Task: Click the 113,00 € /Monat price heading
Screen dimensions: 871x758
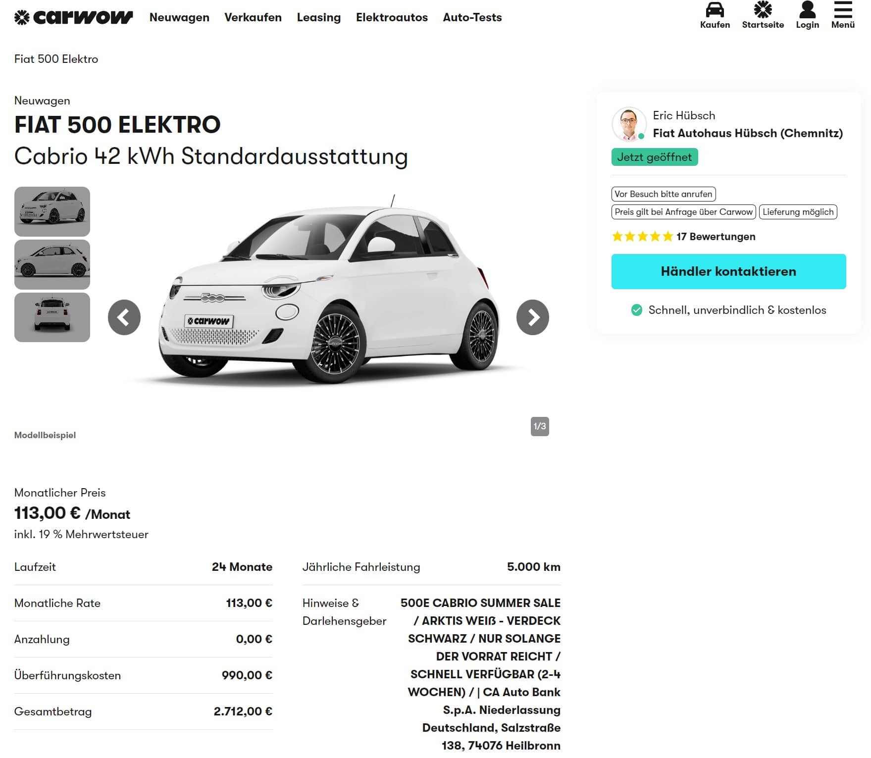Action: (72, 513)
